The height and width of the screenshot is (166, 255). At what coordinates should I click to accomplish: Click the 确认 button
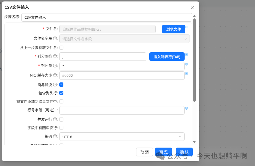(184, 152)
